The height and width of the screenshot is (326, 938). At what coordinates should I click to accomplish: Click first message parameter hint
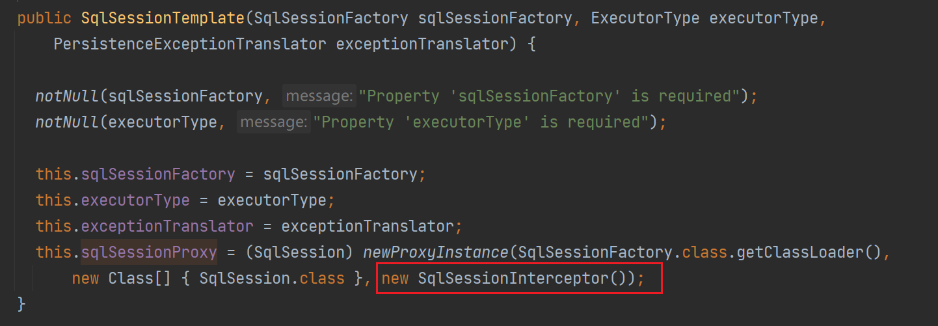pyautogui.click(x=319, y=96)
